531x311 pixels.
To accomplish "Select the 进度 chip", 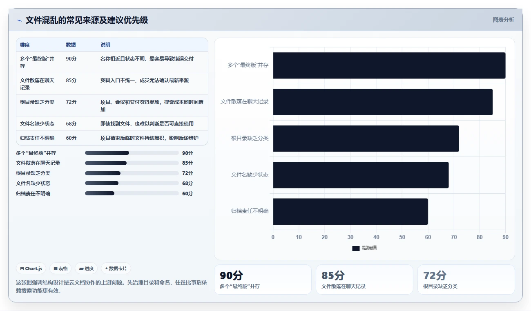I will (86, 268).
